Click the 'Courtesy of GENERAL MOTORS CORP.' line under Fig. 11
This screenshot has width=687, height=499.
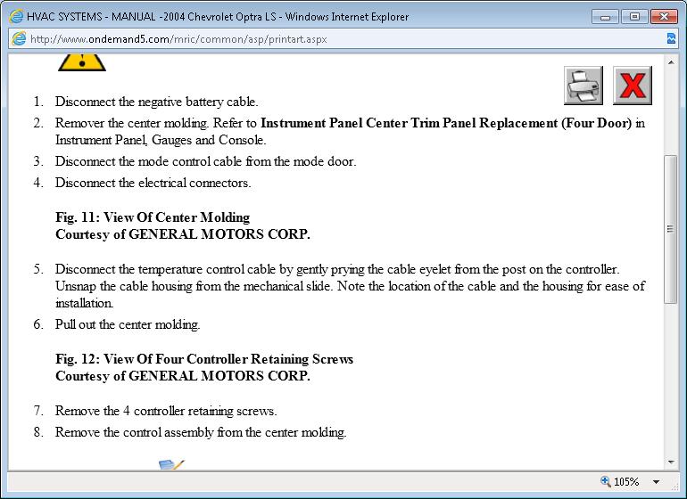tap(183, 234)
